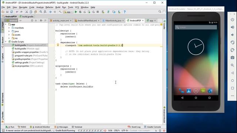
Task: Click the UTF-8 encoding in status bar
Action: coord(125,130)
